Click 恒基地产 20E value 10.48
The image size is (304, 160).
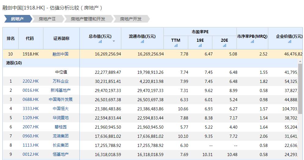pos(232,155)
